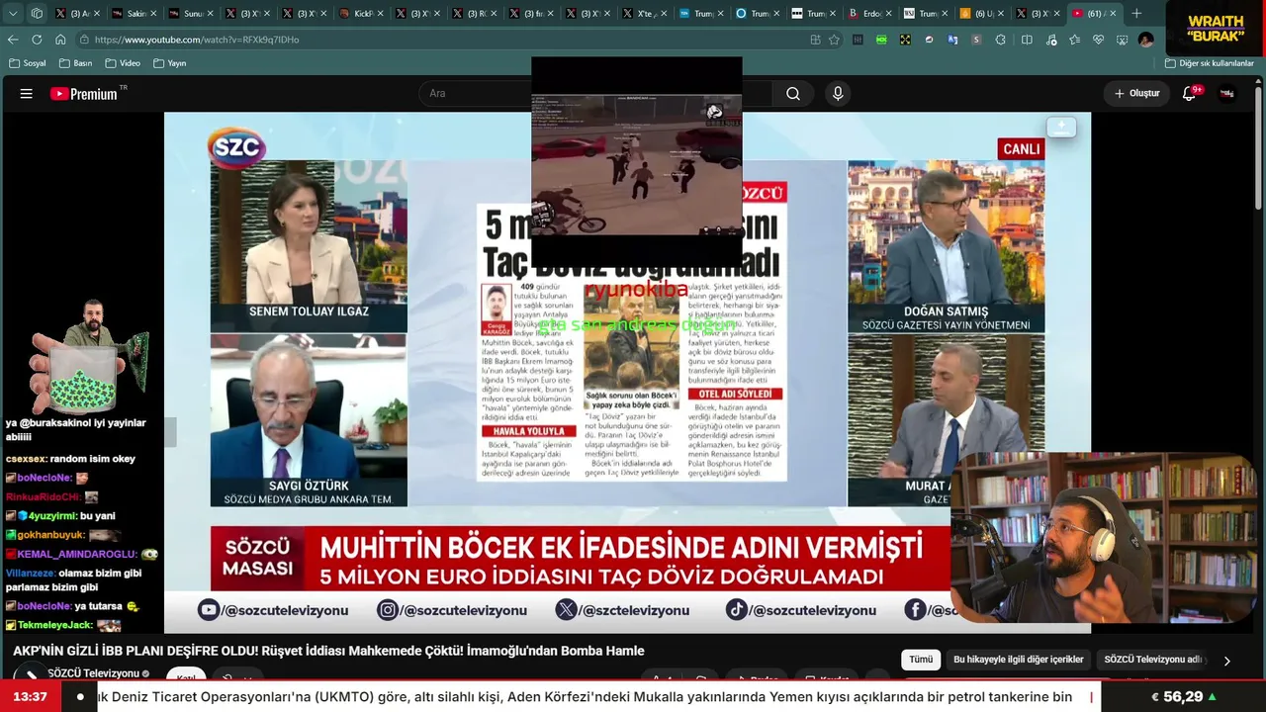Click the YouTube search magnifier button
This screenshot has width=1266, height=712.
click(x=793, y=94)
